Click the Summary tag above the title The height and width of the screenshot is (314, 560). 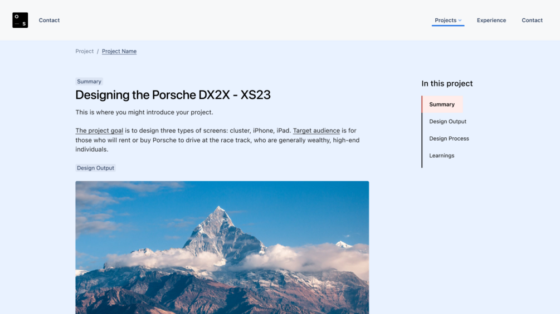(89, 82)
